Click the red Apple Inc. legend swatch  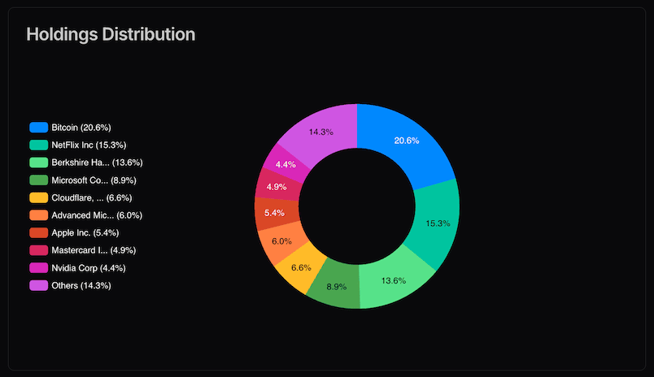coord(39,232)
